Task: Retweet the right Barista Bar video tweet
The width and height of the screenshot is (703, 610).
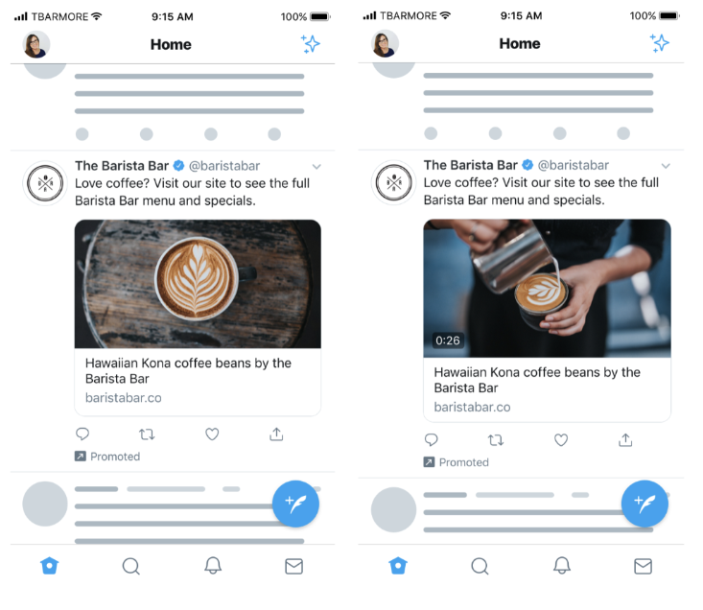Action: [x=496, y=440]
